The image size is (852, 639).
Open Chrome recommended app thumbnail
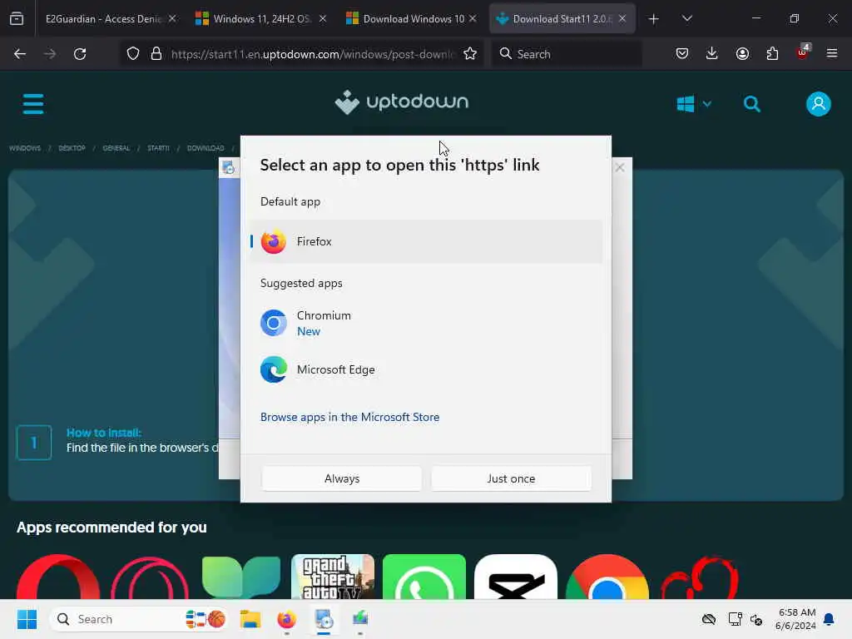tap(607, 577)
